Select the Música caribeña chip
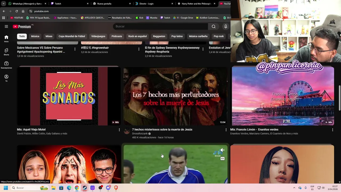The height and width of the screenshot is (192, 341). [198, 36]
